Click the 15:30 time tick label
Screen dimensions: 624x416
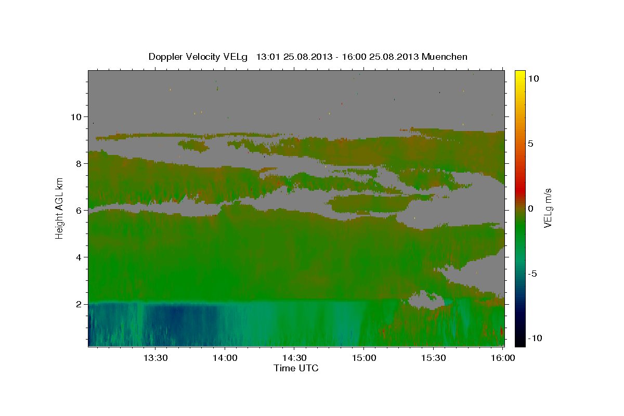[x=433, y=358]
